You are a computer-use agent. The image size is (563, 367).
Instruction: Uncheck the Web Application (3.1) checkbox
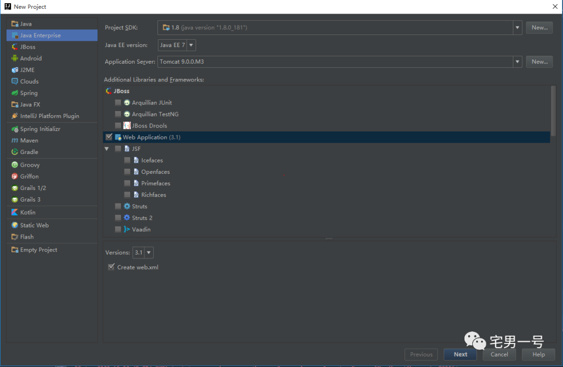(109, 137)
